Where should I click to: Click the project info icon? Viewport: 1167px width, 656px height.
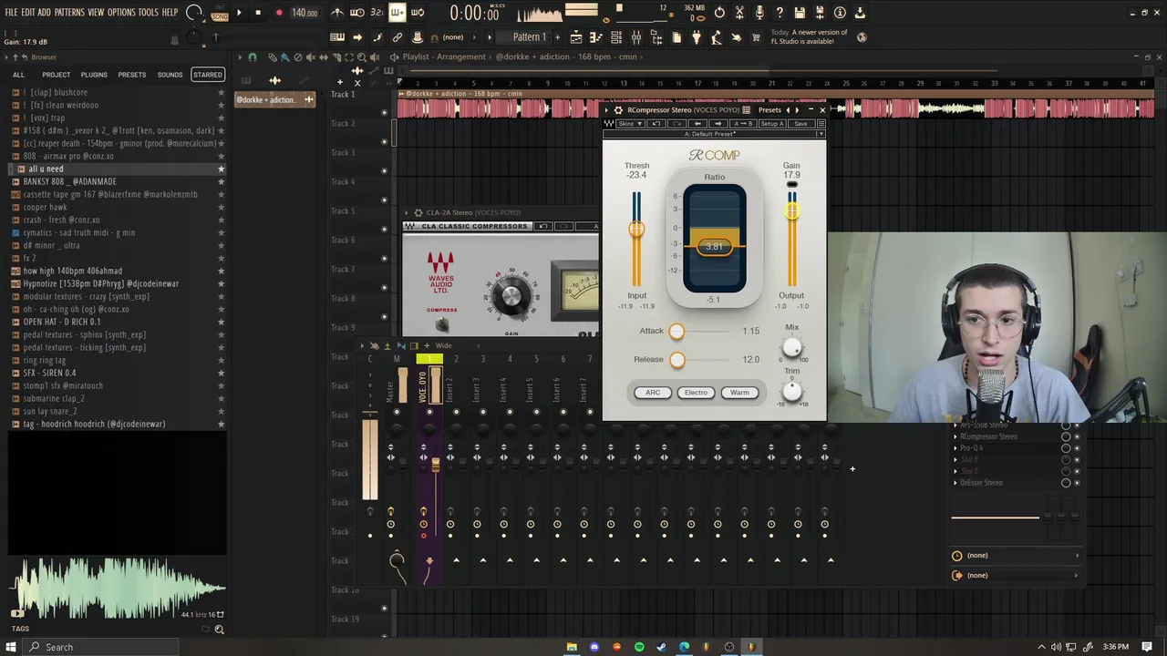[x=840, y=13]
